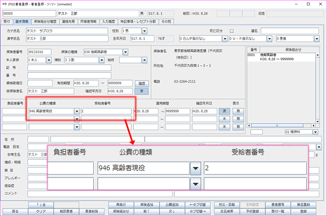Image resolution: width=327 pixels, height=216 pixels.
Task: Click the 予約登録 button
Action: click(252, 212)
